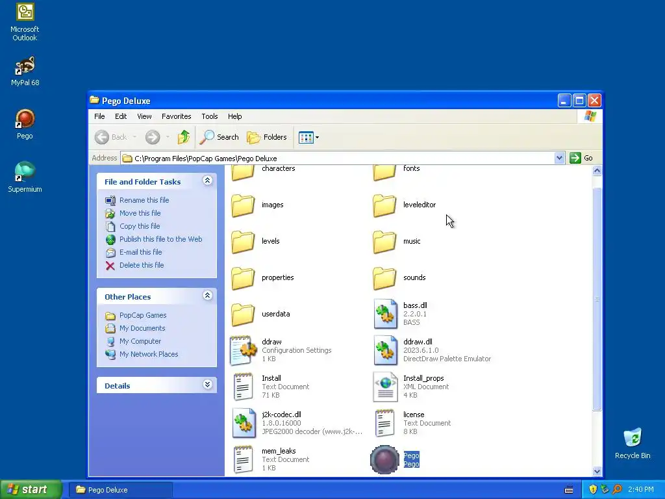Select the ddraw.dll file icon
The image size is (665, 499).
click(385, 350)
